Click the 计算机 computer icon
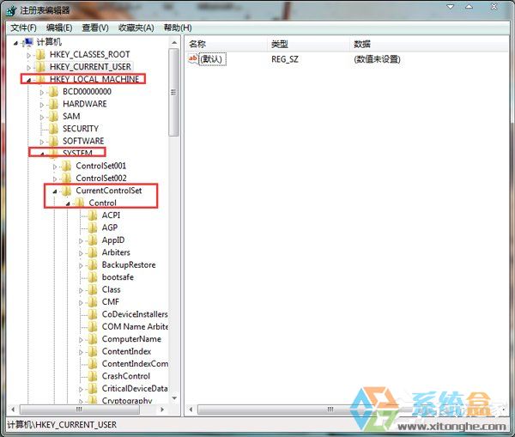515x437 pixels. (28, 42)
